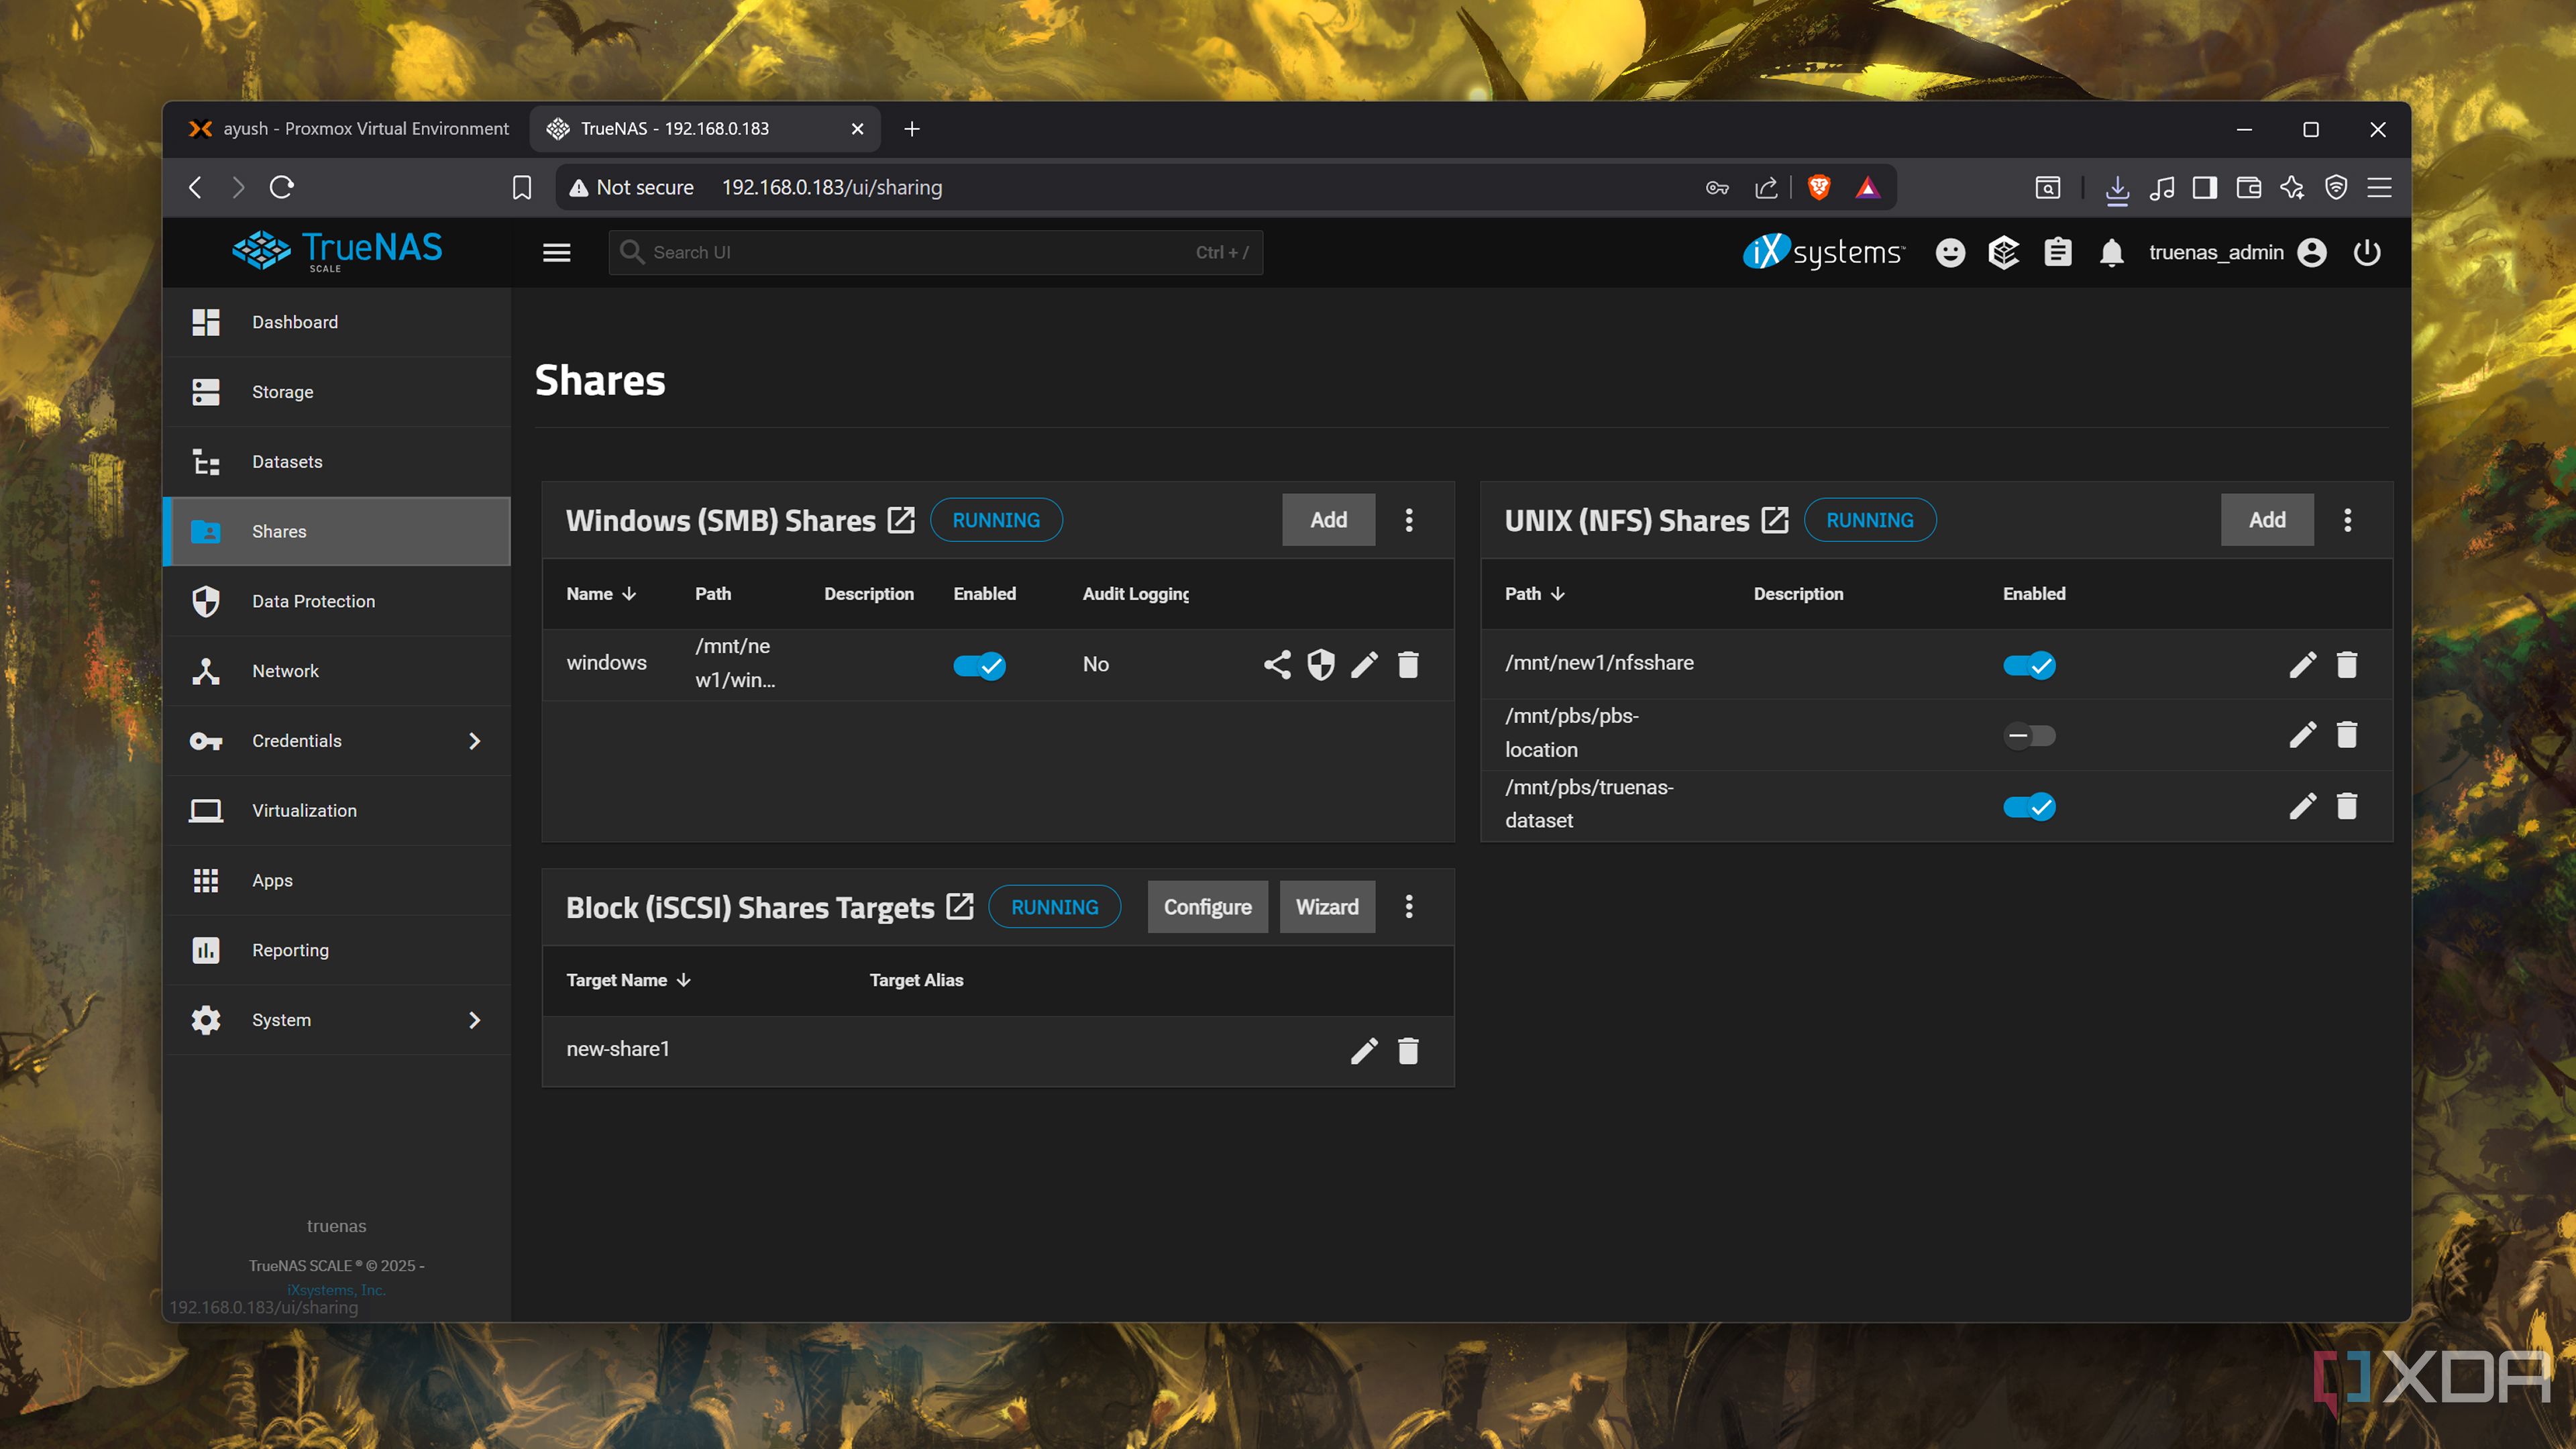Edit the /mnt/pbs/pbs-location NFS share

[x=2303, y=735]
